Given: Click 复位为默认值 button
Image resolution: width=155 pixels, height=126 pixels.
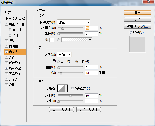Looking at the screenshot, I should tap(89, 110).
